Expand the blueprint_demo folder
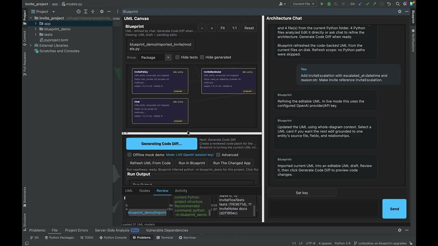The width and height of the screenshot is (438, 246). pyautogui.click(x=36, y=29)
